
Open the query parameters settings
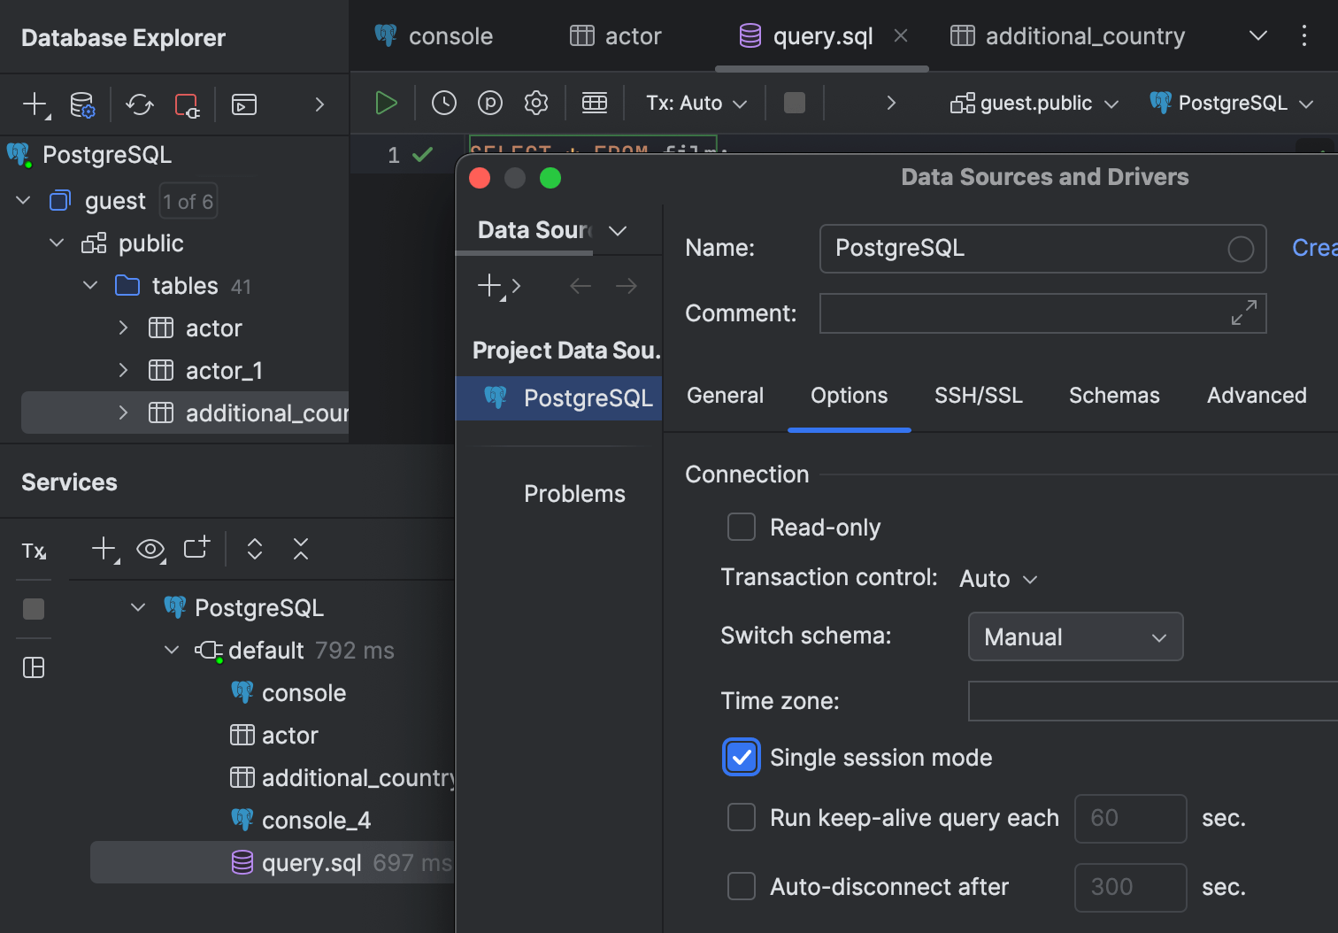(489, 102)
